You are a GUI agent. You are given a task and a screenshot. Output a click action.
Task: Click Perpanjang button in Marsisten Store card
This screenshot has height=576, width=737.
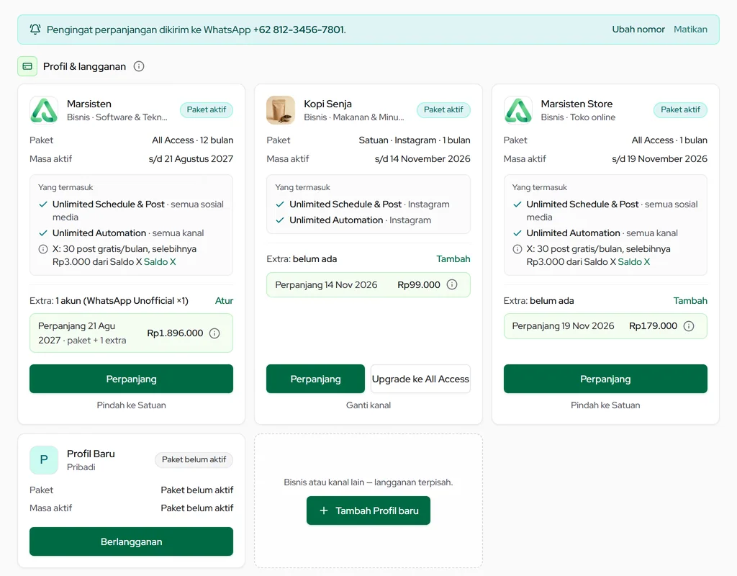pos(605,379)
